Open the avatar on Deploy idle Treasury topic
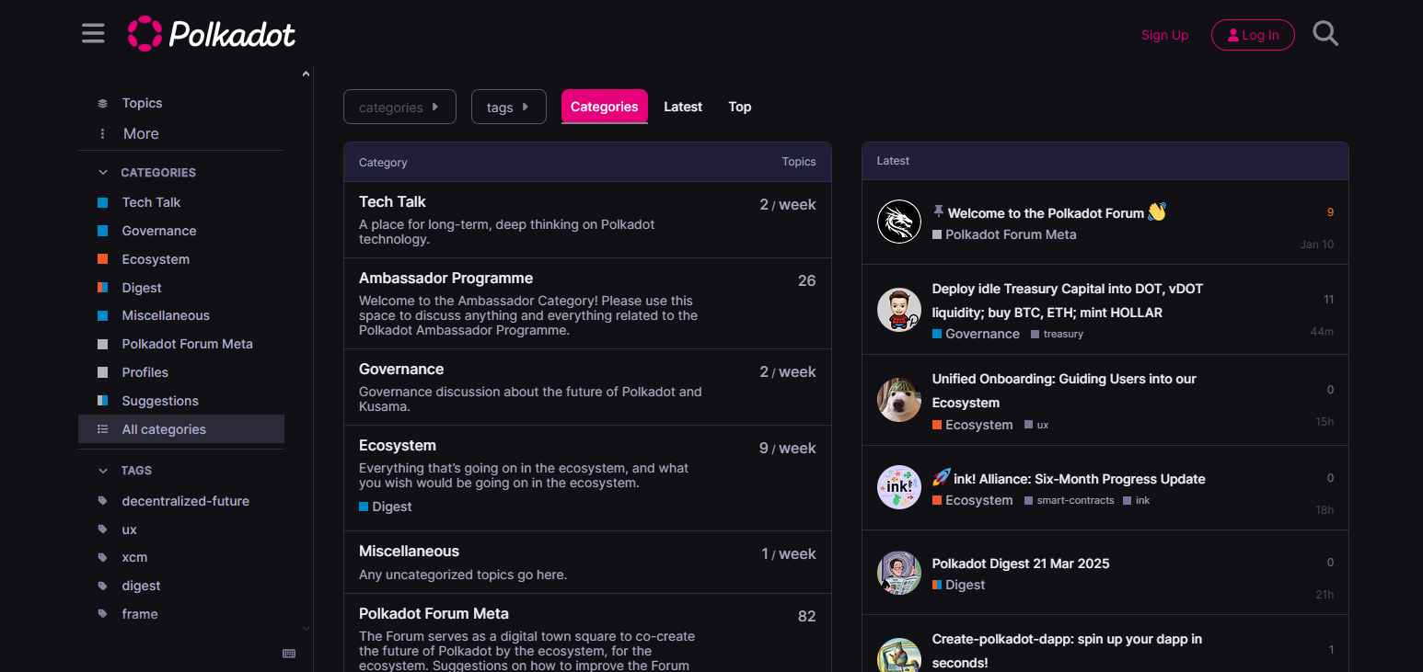Viewport: 1423px width, 672px height. pos(899,310)
